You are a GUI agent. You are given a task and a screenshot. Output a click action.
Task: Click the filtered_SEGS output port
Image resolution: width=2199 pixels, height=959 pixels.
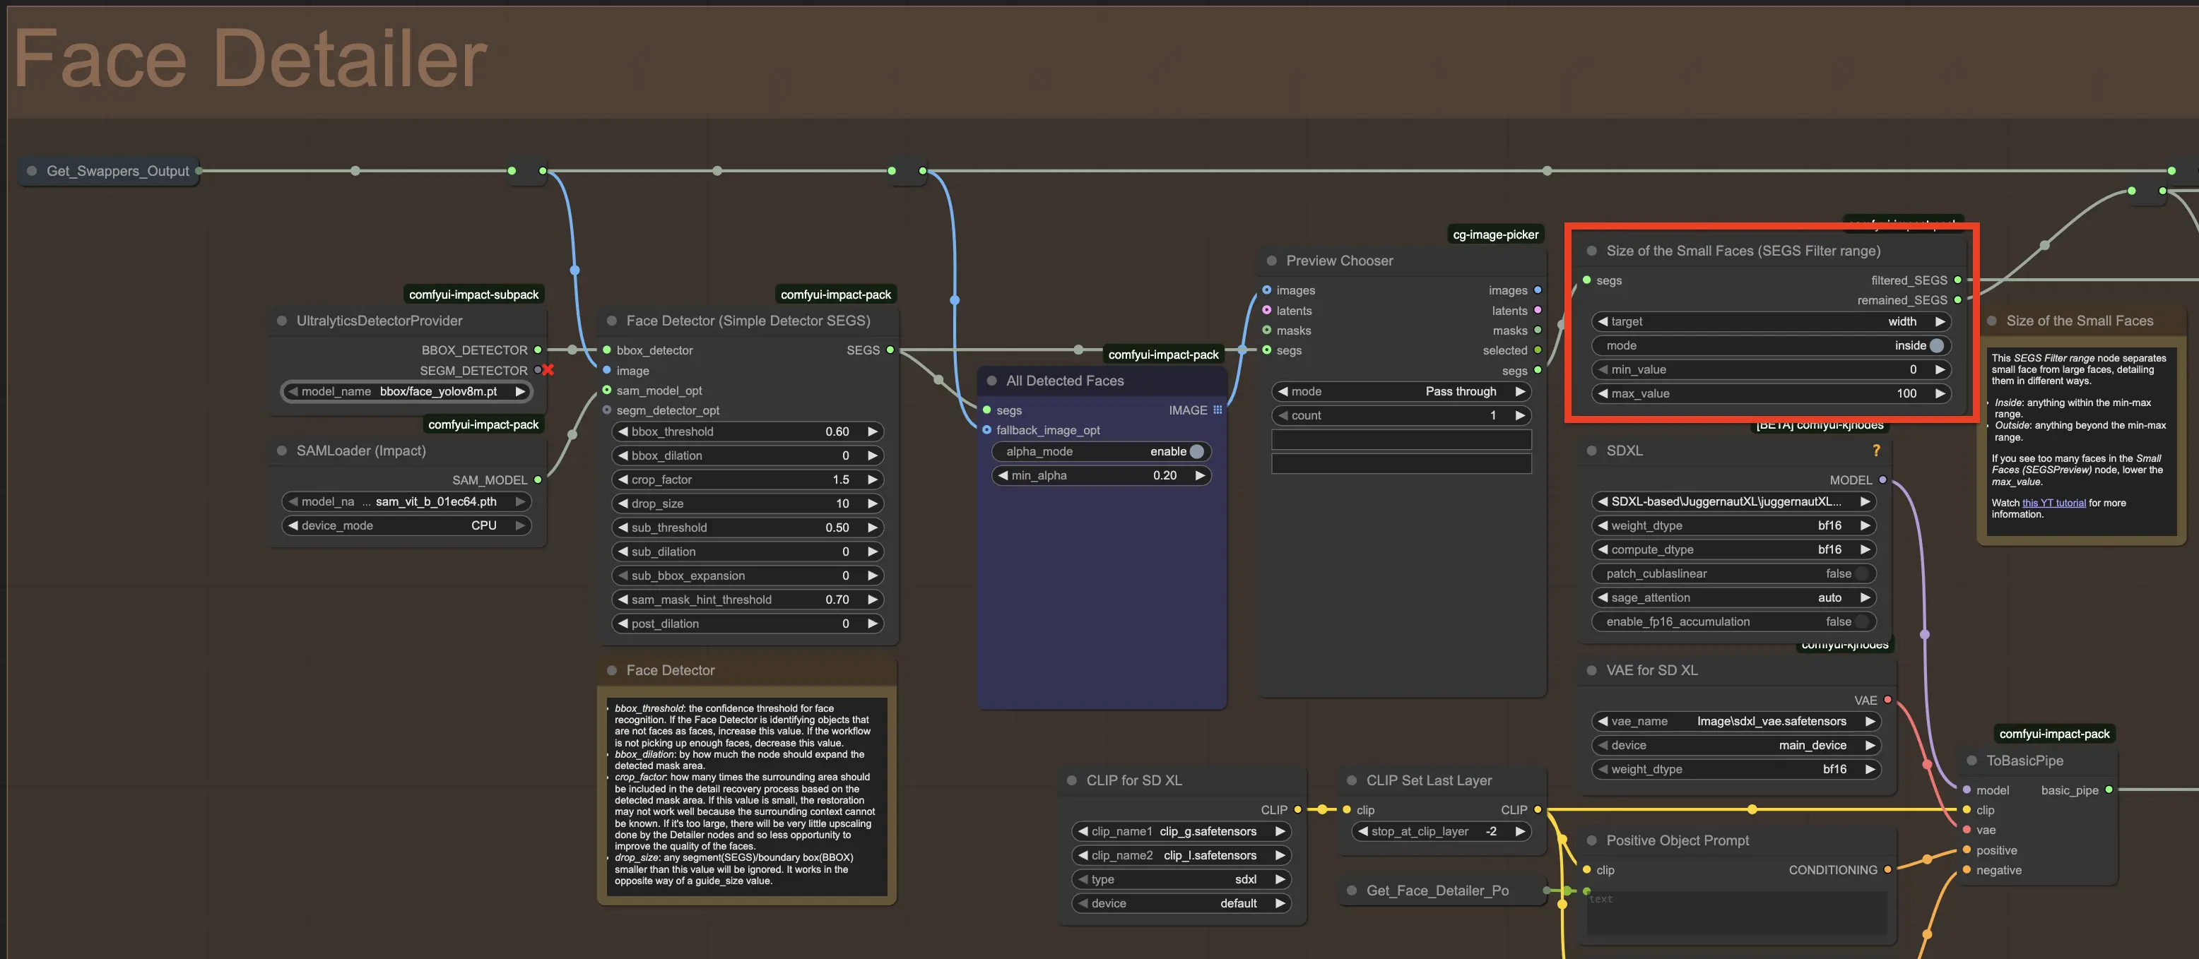click(1957, 280)
